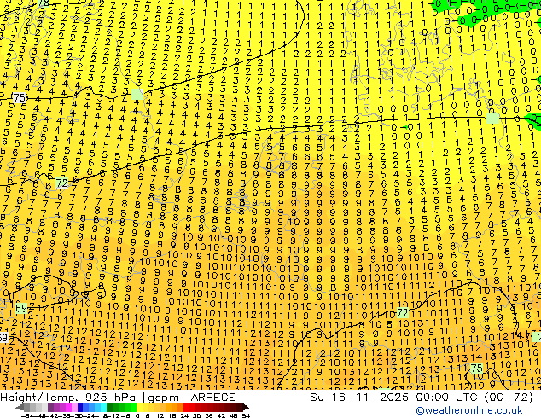Select the 'Height/Temp. 925 hPa [gdpm] ARPEGE' title
Screen dimensions: 541x418
(x=118, y=398)
